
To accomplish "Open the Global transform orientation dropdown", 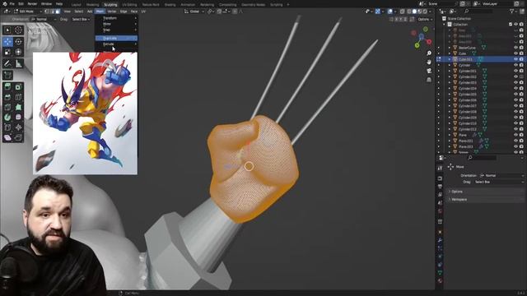I will [x=194, y=12].
